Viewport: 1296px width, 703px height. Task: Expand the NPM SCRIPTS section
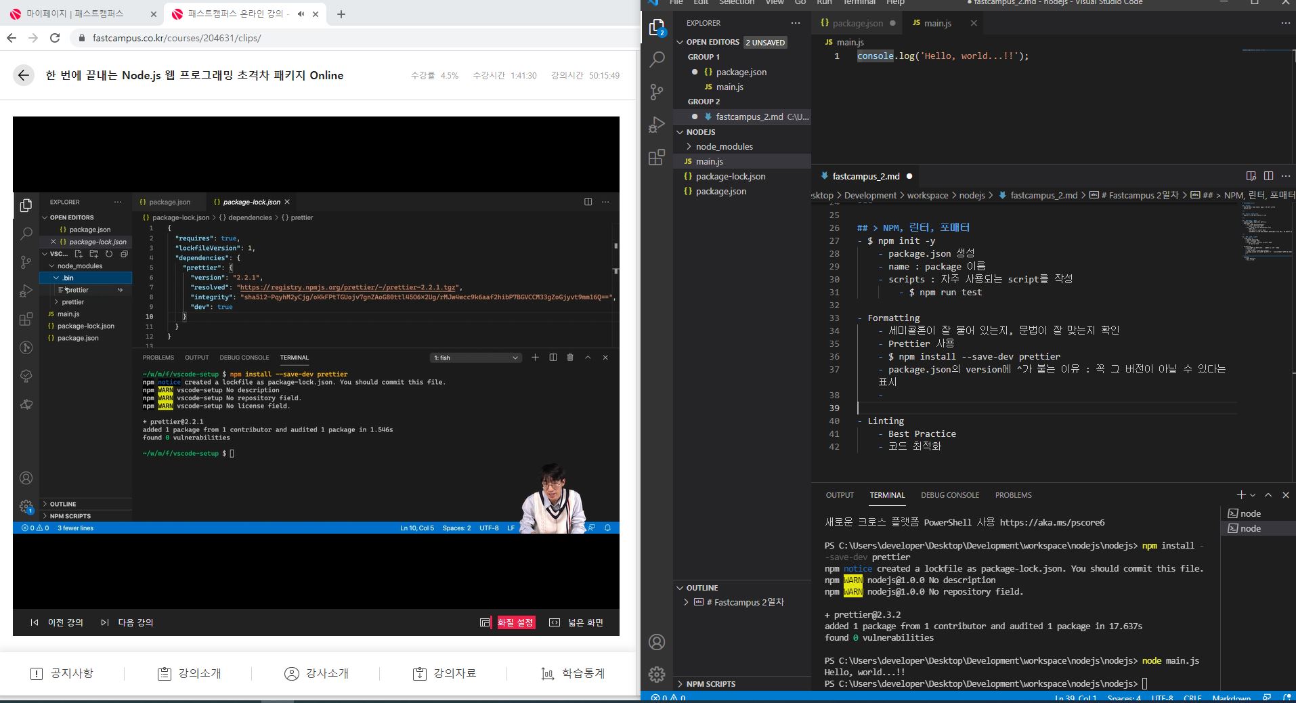[x=742, y=684]
